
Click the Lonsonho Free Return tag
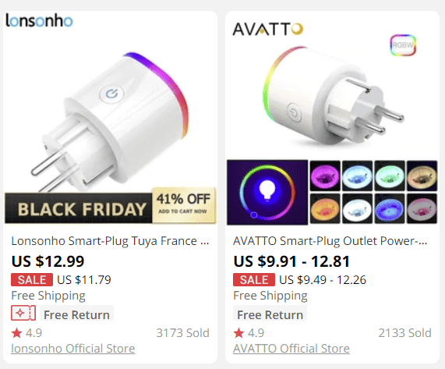[76, 314]
